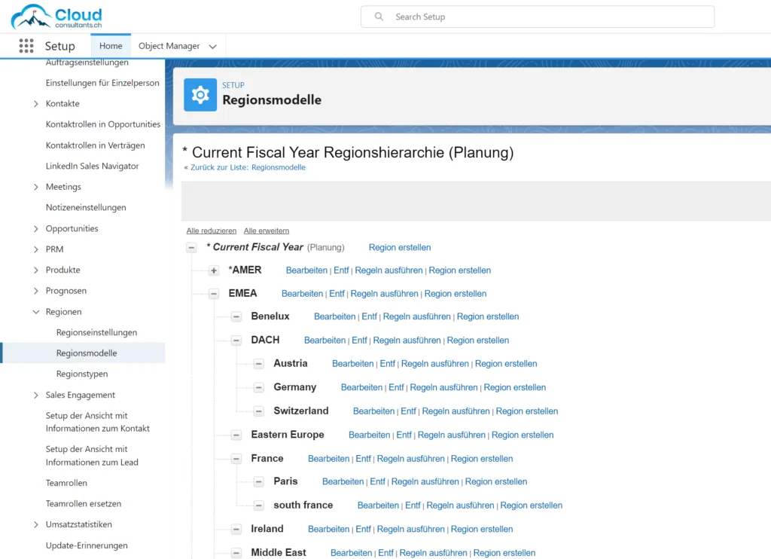Click the search magnifier icon
This screenshot has height=559, width=771.
(x=379, y=17)
